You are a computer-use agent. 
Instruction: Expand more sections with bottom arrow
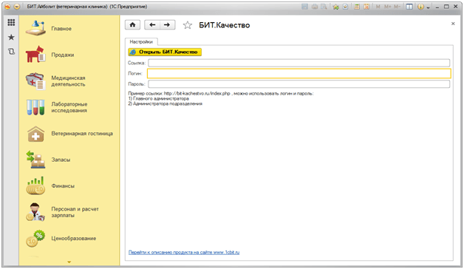tap(69, 262)
